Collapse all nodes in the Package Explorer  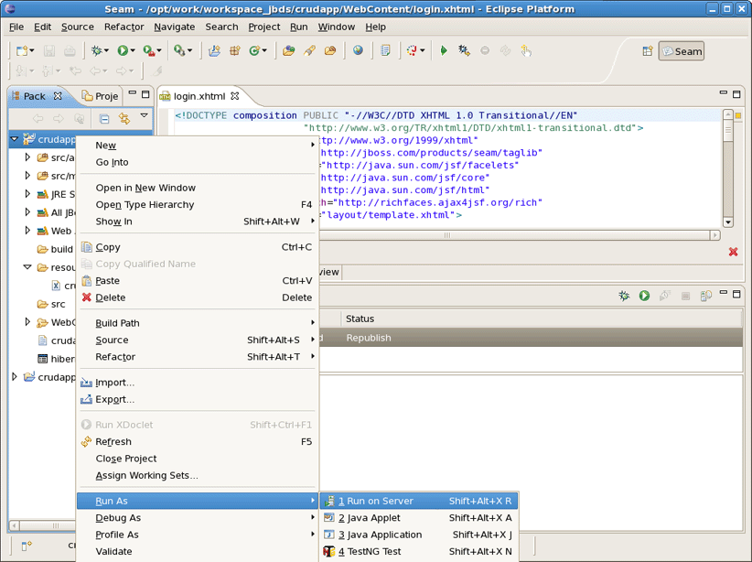(104, 117)
